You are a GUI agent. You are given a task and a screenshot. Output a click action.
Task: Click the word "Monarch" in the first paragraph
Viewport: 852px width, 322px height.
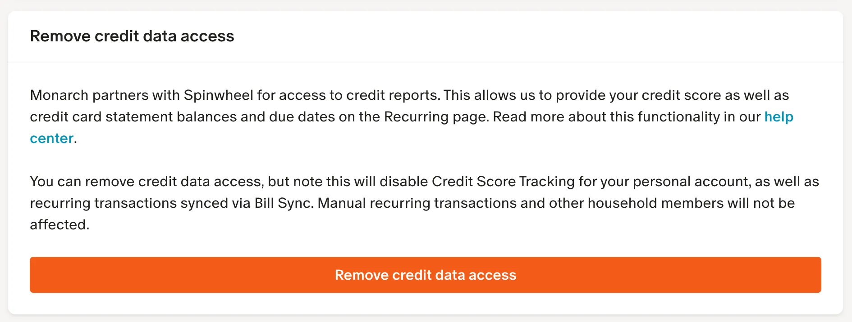coord(59,95)
